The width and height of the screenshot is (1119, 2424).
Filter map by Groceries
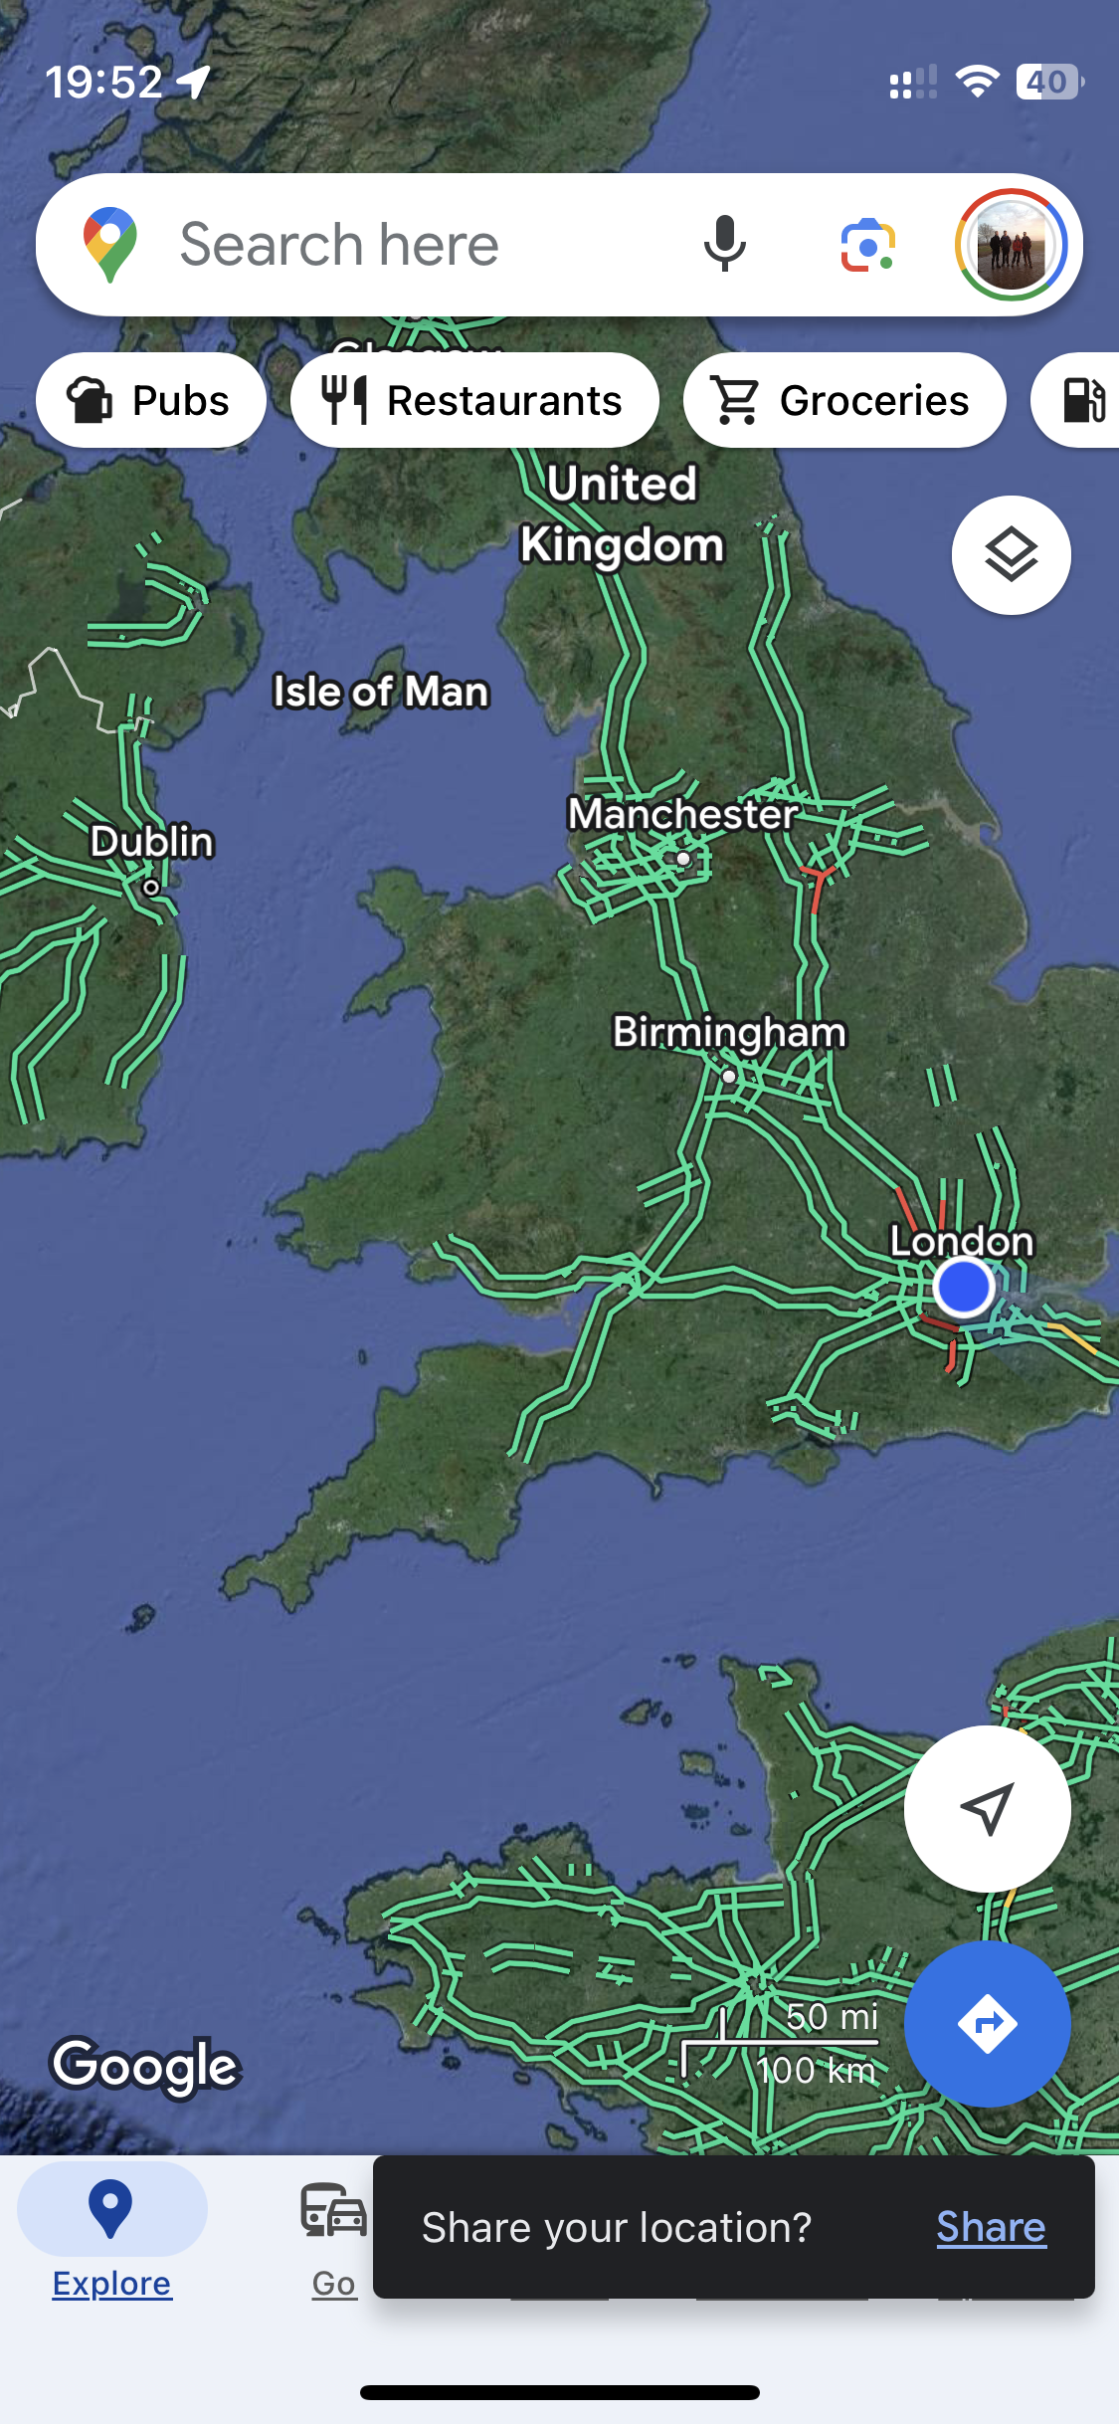click(844, 400)
